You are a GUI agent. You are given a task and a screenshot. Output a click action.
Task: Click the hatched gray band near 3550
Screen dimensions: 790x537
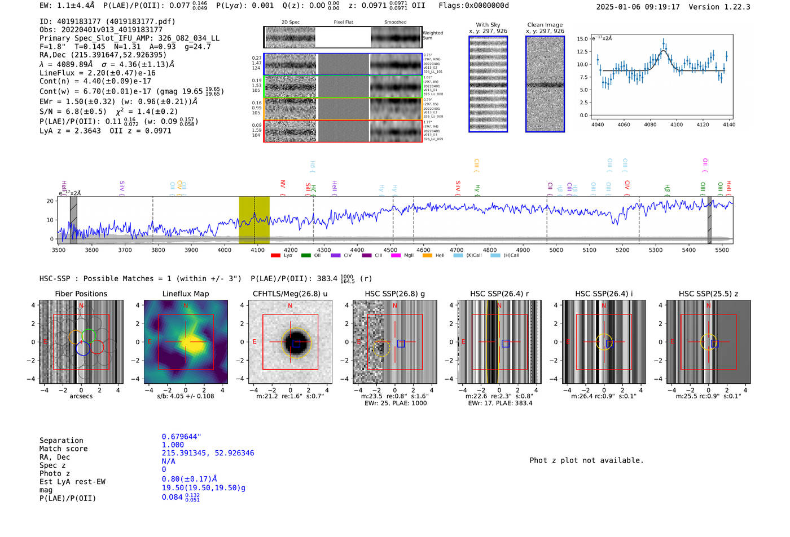[x=73, y=220]
